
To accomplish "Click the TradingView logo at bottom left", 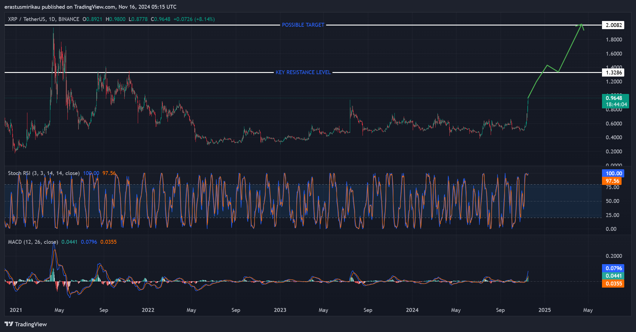I will [x=26, y=324].
